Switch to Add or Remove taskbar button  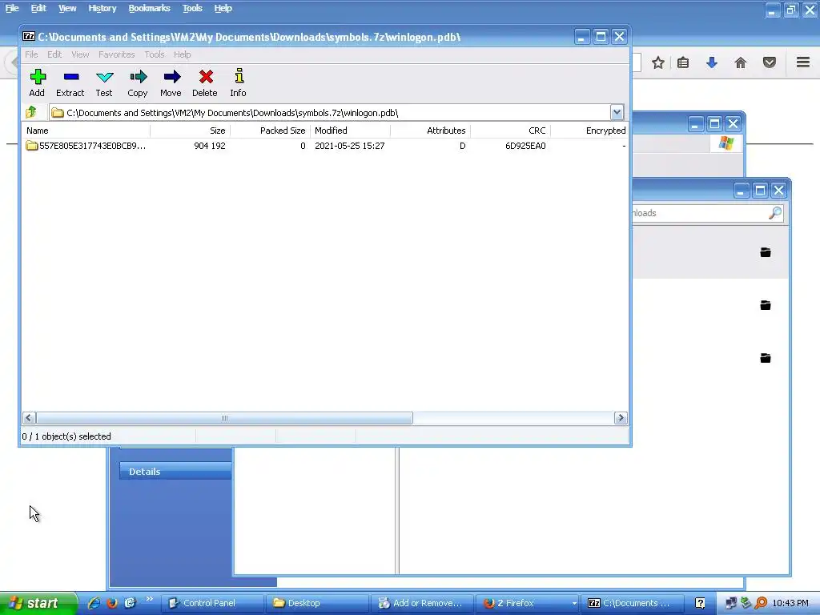pos(422,603)
